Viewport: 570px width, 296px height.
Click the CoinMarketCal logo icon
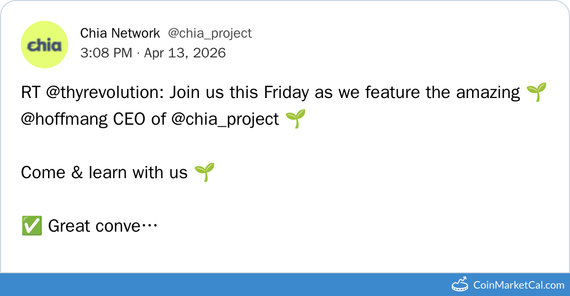click(461, 284)
